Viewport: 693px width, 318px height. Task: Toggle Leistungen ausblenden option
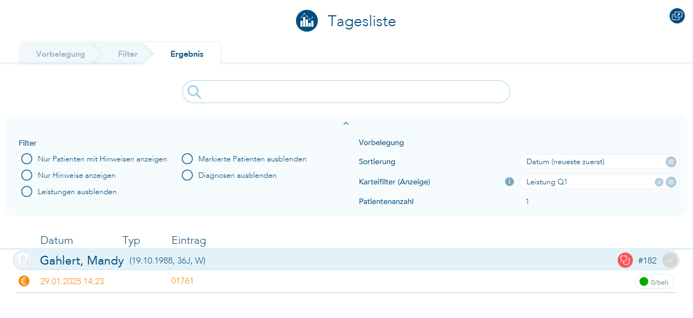coord(27,191)
